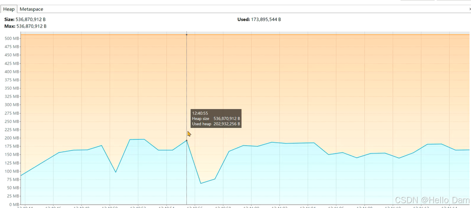Click the 400 MB axis label
This screenshot has height=208, width=471.
(x=12, y=72)
